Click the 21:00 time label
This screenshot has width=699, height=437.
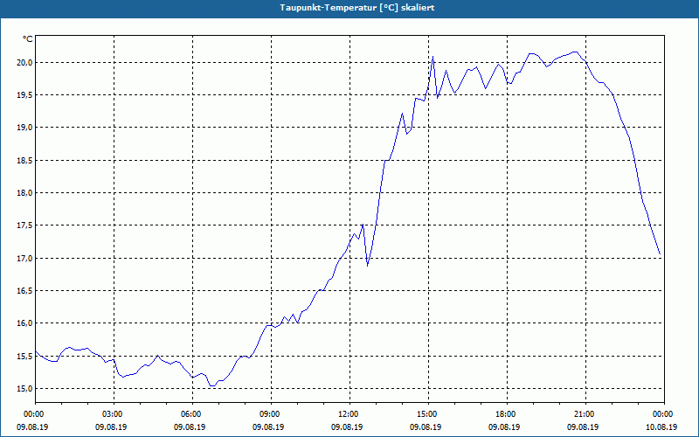[x=585, y=414]
